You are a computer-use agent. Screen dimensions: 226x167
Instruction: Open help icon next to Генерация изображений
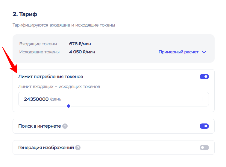coord(78,148)
